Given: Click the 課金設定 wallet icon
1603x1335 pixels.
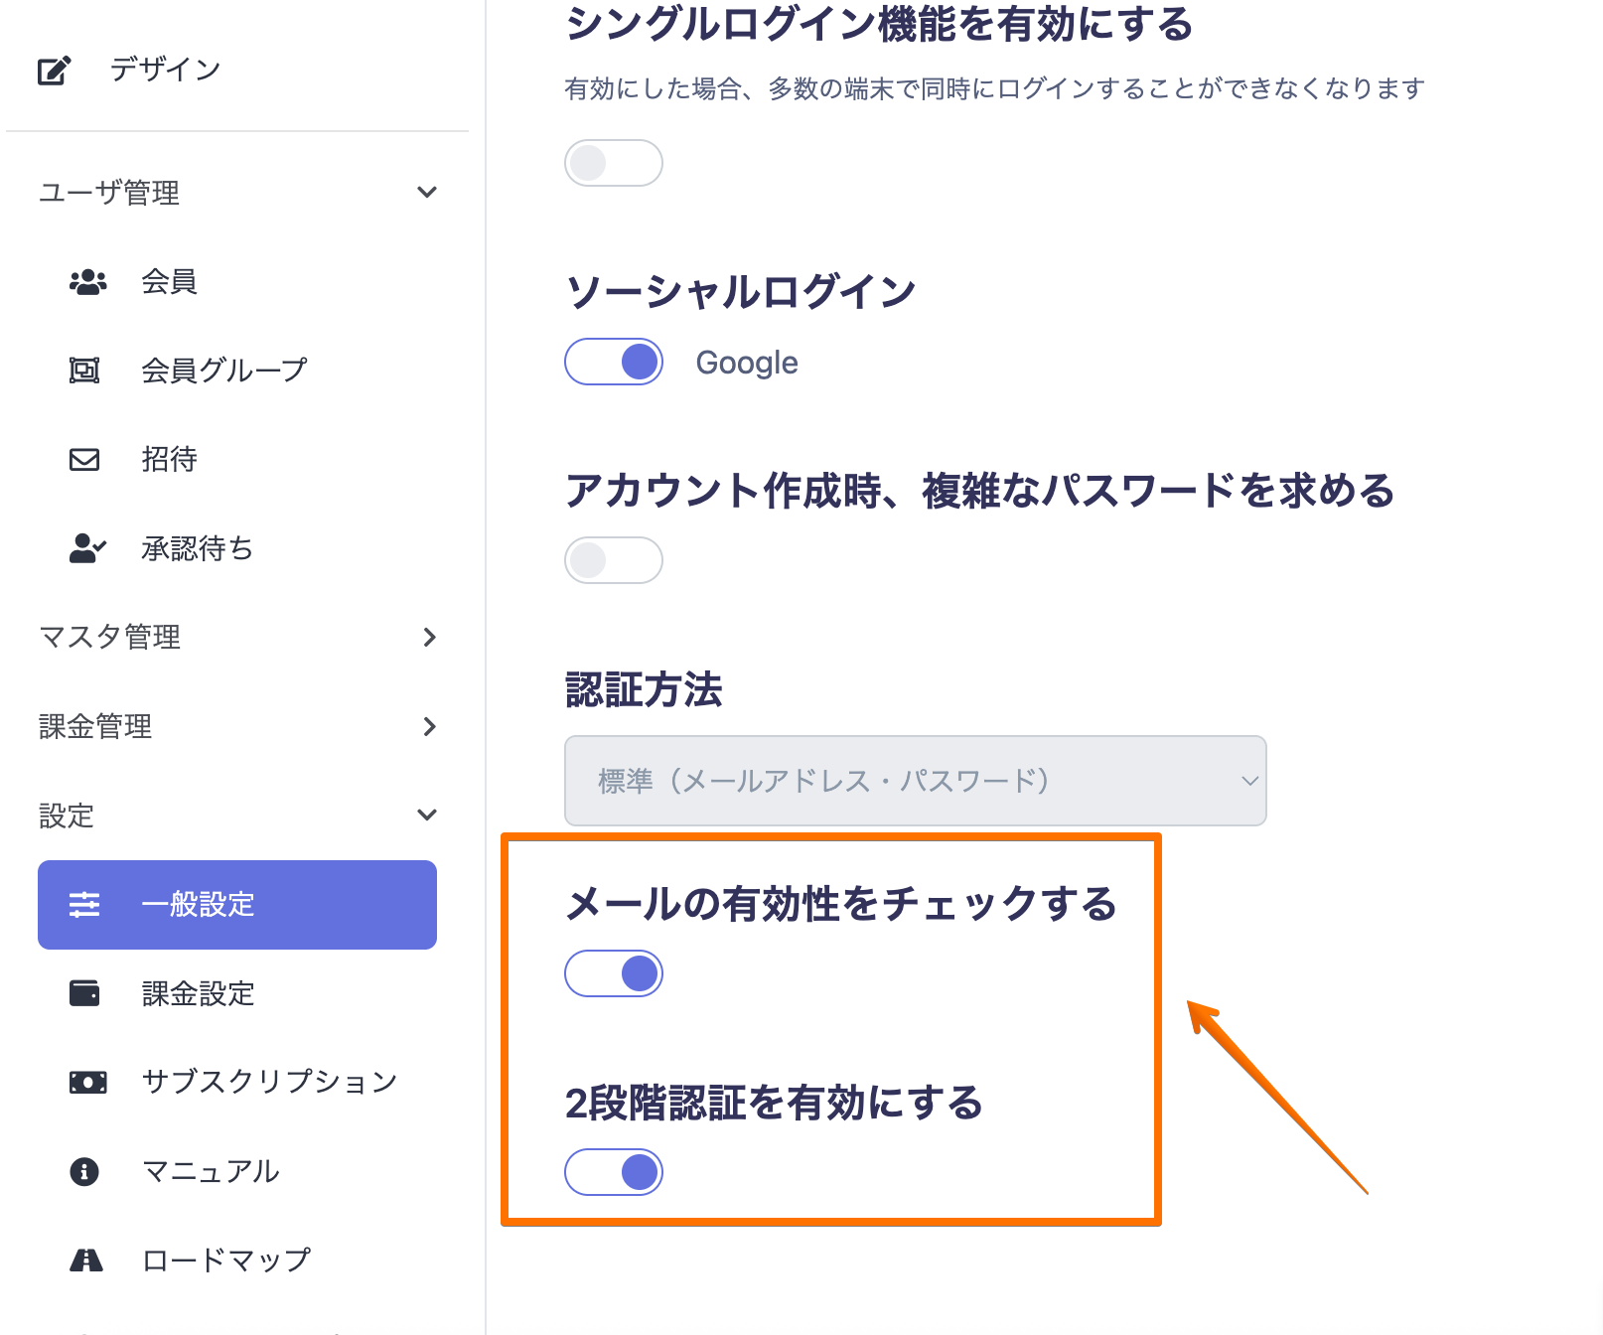Looking at the screenshot, I should click(84, 993).
